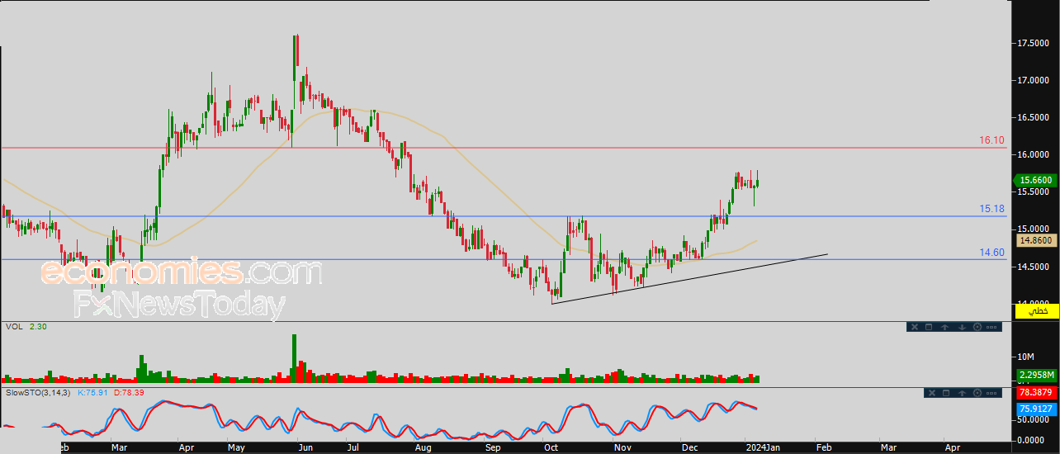Select the 16.10 resistance line label
This screenshot has width=1060, height=454.
point(991,140)
